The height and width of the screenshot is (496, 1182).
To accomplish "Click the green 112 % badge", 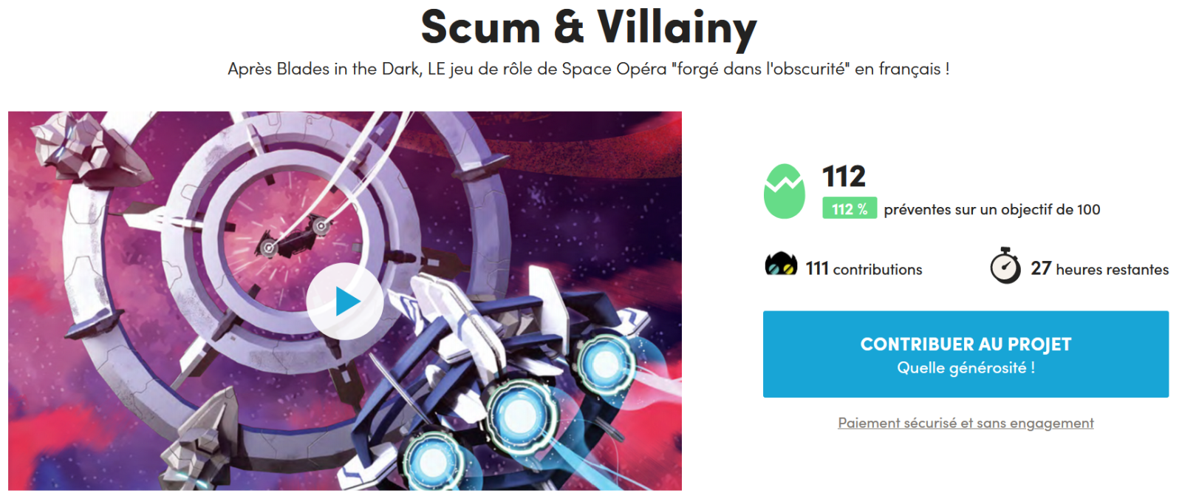I will click(x=850, y=208).
